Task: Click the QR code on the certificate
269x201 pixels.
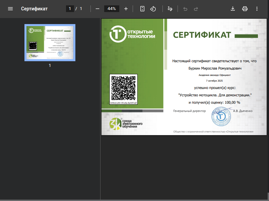Action: click(123, 88)
